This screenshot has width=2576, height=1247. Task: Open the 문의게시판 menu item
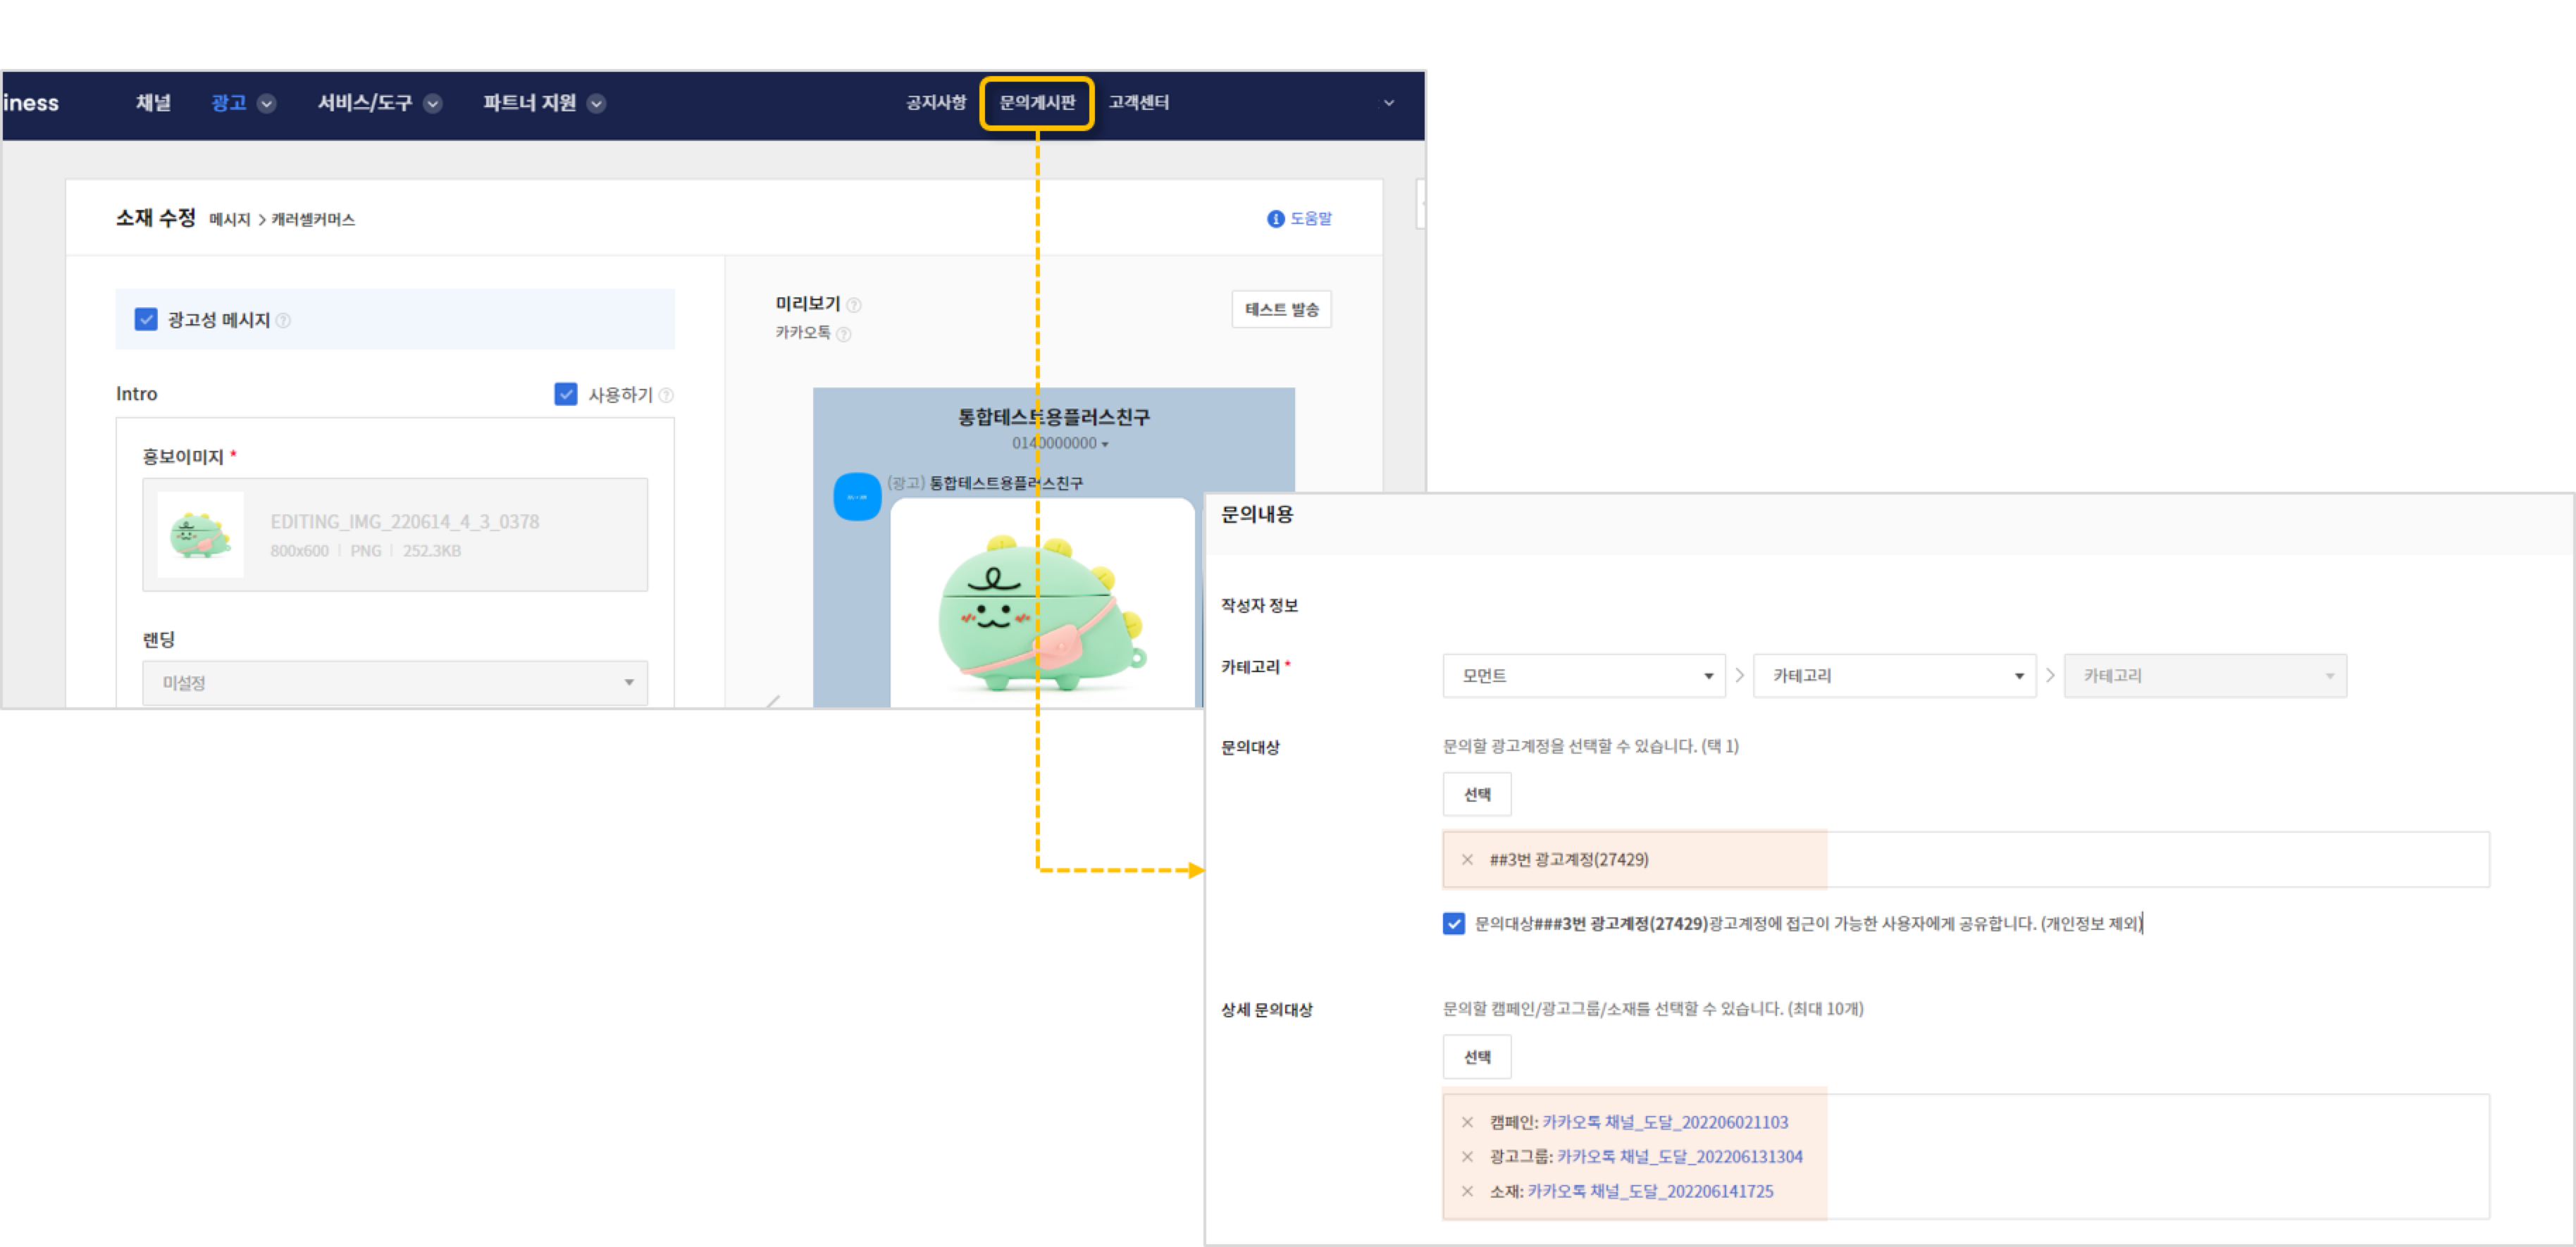(x=1037, y=103)
